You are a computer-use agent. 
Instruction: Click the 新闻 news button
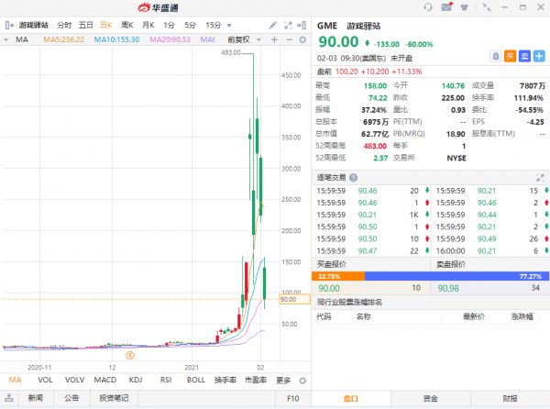(x=35, y=398)
